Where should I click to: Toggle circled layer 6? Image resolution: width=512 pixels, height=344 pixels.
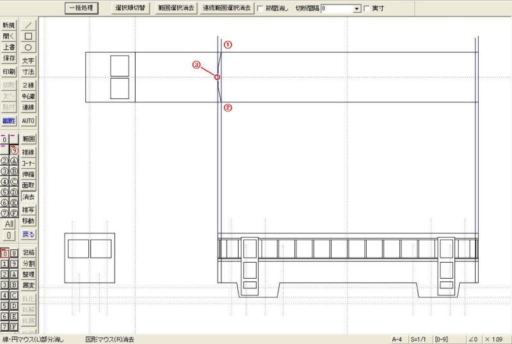click(4, 203)
